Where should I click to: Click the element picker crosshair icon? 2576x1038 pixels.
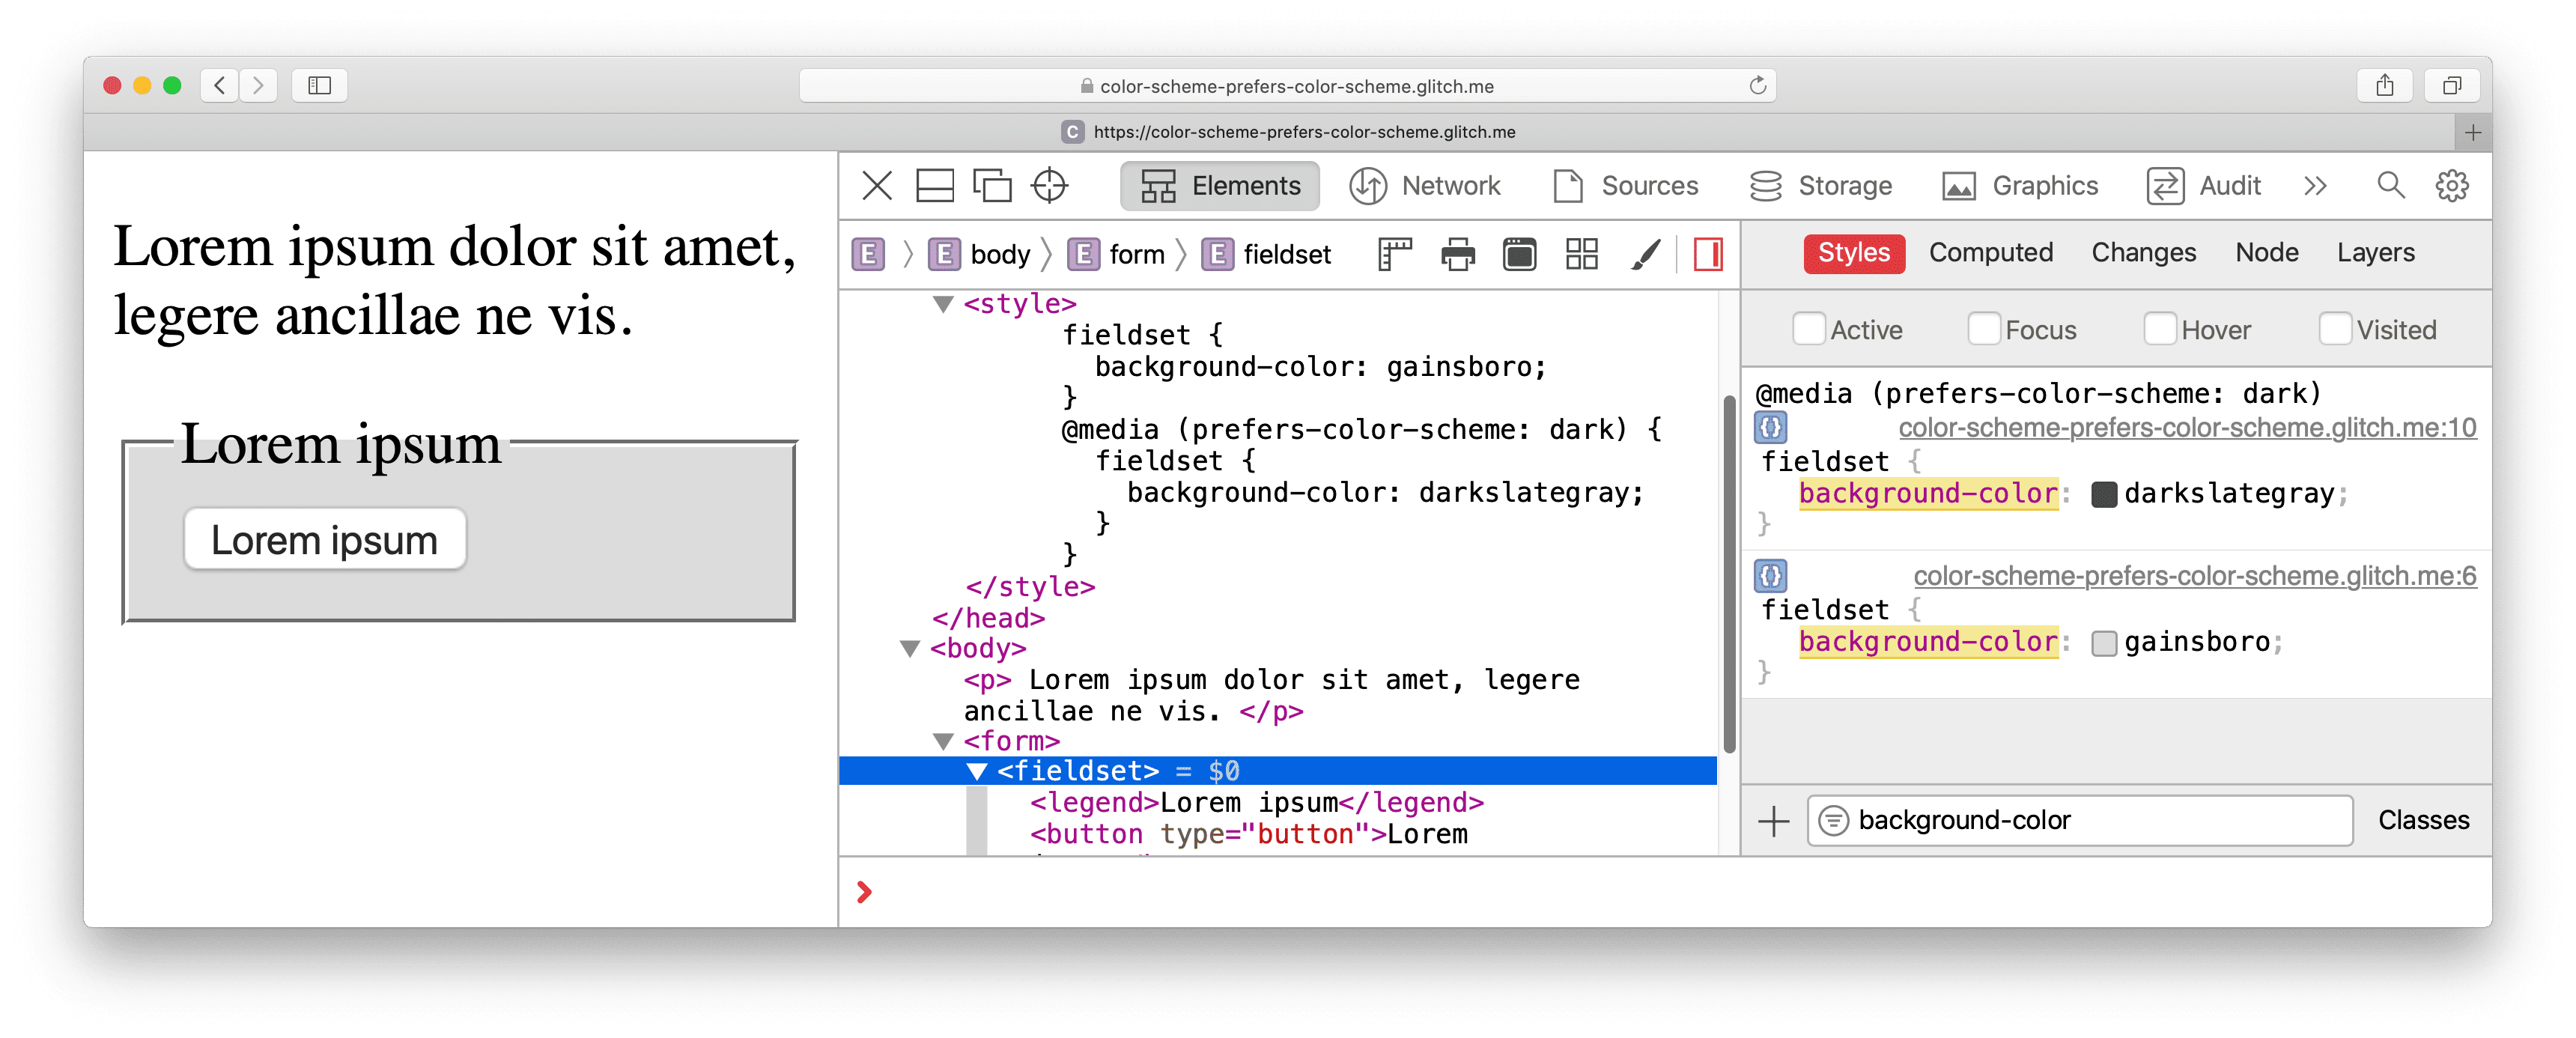click(x=1058, y=186)
